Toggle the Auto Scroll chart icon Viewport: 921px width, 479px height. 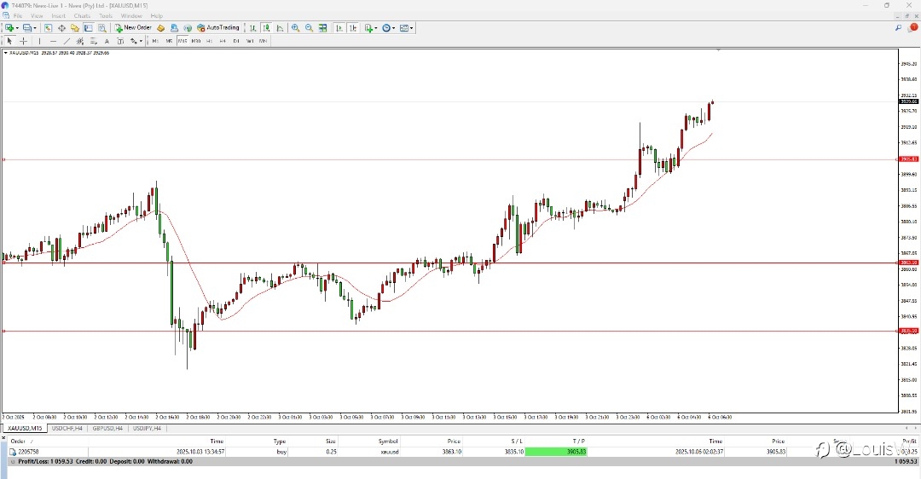click(339, 27)
